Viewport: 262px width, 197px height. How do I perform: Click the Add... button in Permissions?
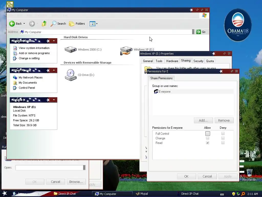pyautogui.click(x=203, y=121)
